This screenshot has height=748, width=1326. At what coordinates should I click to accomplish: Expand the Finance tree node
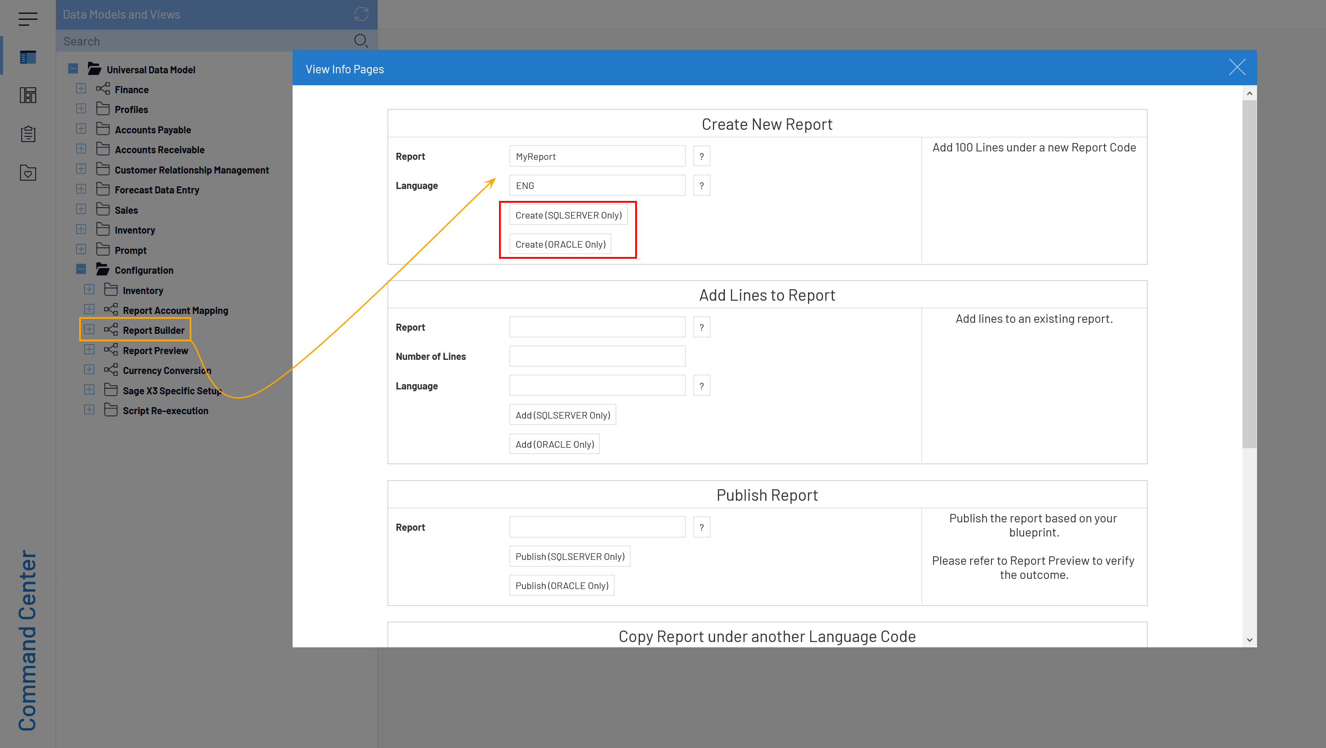point(81,89)
